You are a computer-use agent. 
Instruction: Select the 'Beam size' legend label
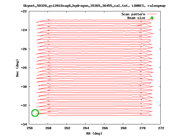(136, 18)
